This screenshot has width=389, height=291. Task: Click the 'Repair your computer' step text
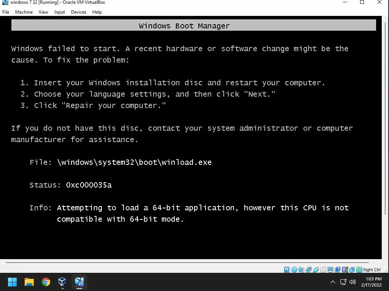[93, 105]
